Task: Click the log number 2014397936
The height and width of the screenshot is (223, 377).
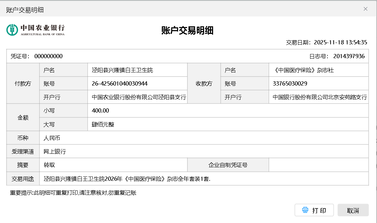Action: pyautogui.click(x=349, y=56)
